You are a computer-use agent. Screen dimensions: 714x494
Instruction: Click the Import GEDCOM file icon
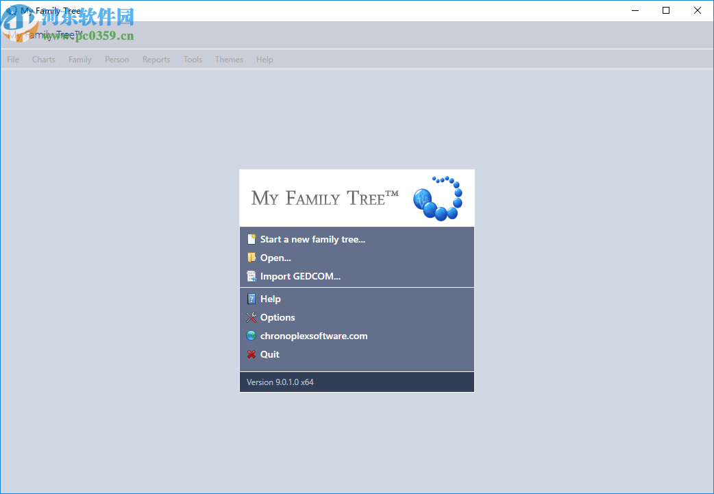pos(251,276)
